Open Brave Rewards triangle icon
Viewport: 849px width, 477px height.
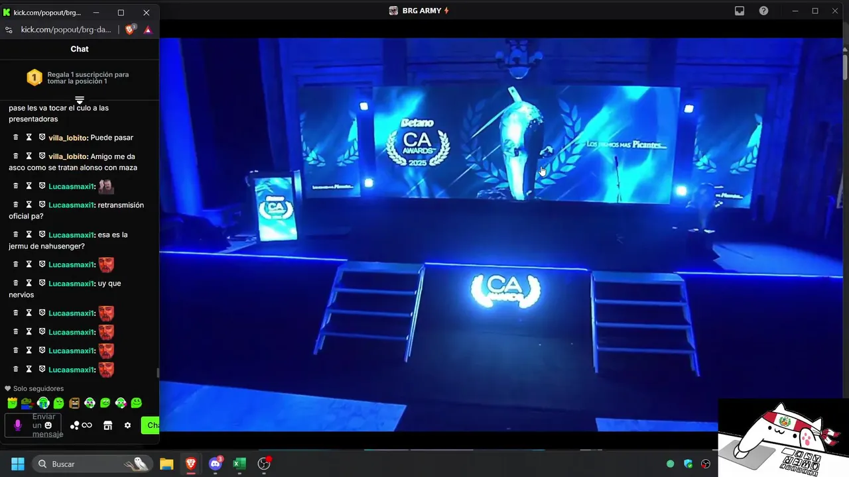tap(147, 30)
